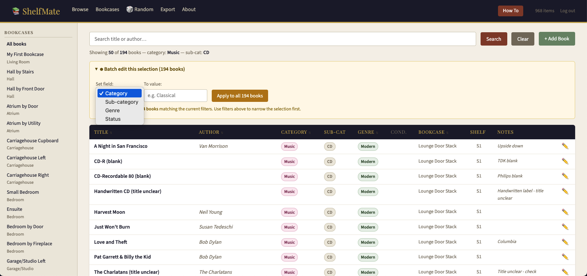Open the Browse menu item

click(80, 9)
